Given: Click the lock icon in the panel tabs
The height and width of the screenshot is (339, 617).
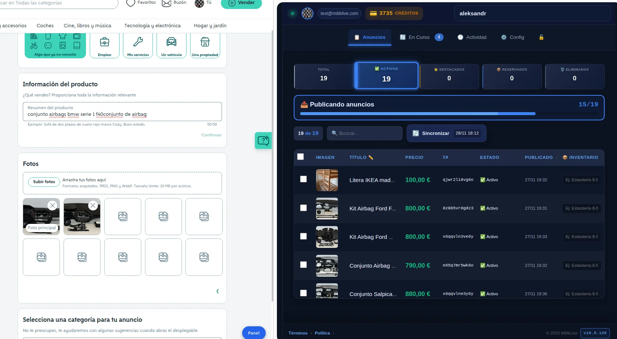Looking at the screenshot, I should 541,37.
